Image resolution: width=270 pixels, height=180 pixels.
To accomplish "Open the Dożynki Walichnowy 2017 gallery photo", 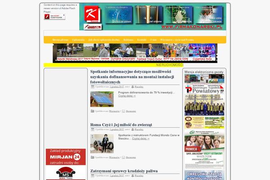I will 70,52.
